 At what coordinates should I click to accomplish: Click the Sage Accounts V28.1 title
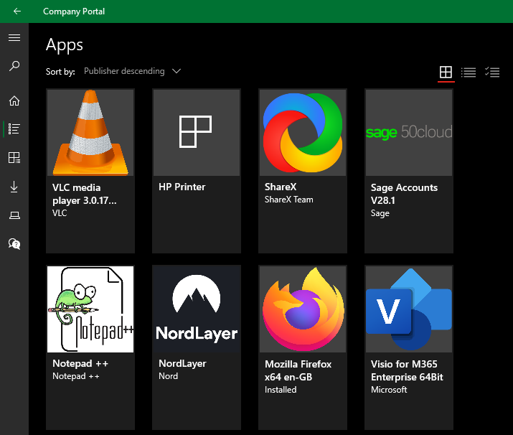click(404, 194)
